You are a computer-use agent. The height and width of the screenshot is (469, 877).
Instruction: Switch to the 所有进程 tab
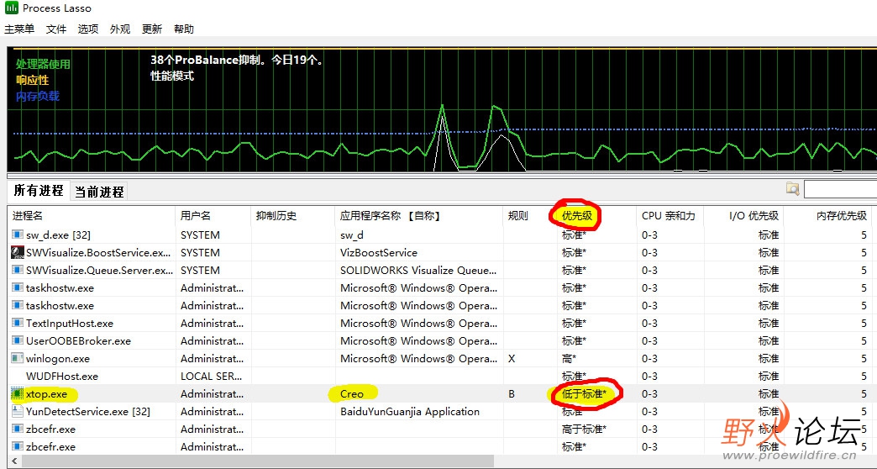39,191
